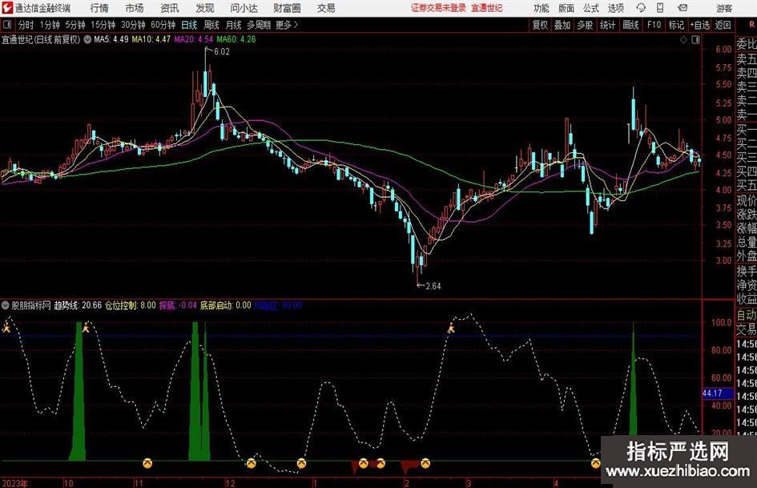The width and height of the screenshot is (757, 488).
Task: Open the 交易 menu
Action: pos(326,8)
